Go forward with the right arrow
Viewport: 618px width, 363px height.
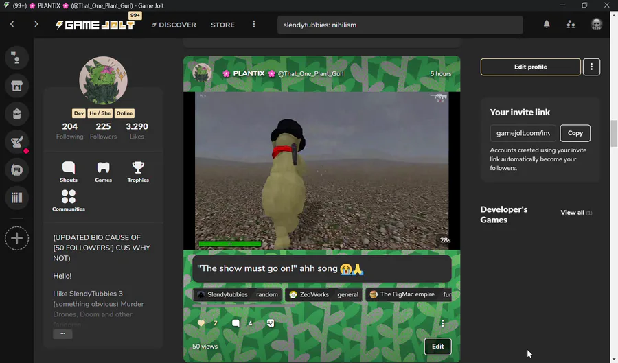tap(36, 25)
